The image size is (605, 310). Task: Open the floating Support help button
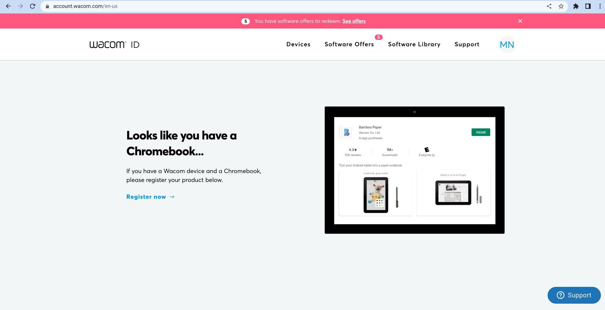[574, 295]
